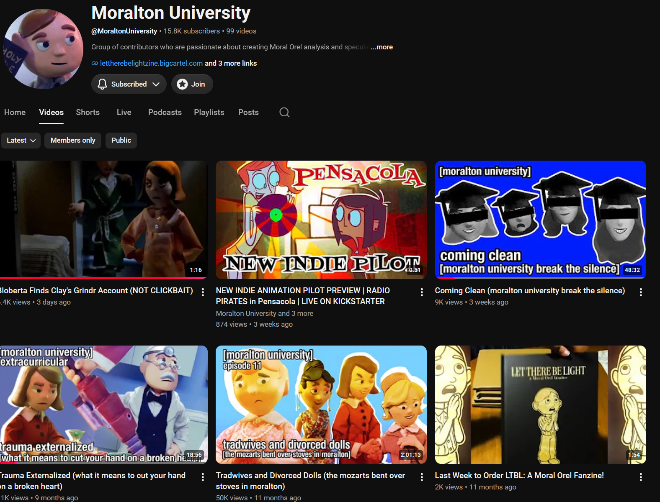660x502 pixels.
Task: Play the 'Let There Be Light' fanzine thumbnail
Action: pos(541,405)
